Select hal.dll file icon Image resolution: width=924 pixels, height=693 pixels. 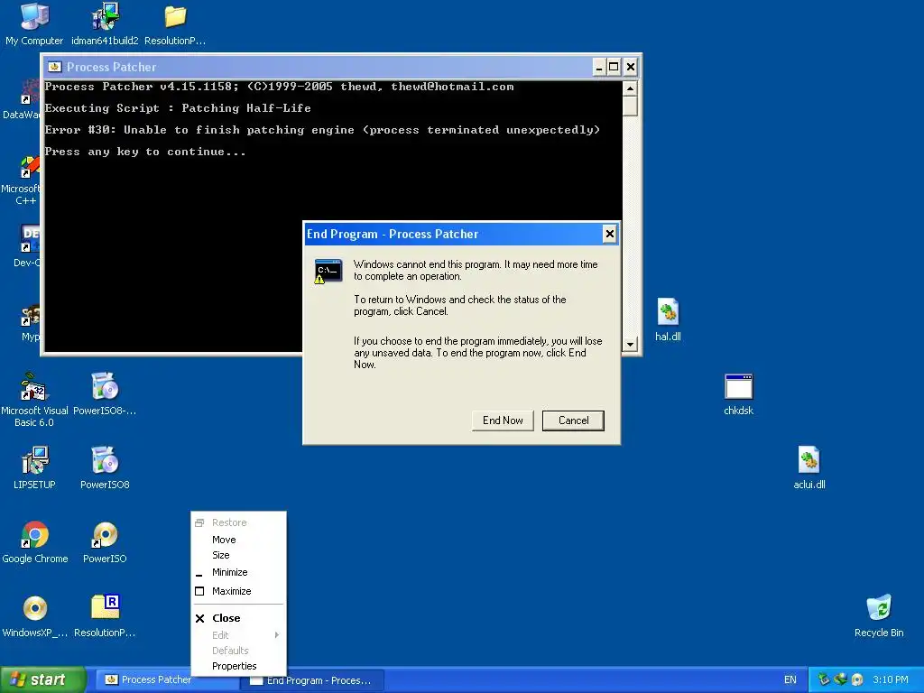pyautogui.click(x=668, y=319)
